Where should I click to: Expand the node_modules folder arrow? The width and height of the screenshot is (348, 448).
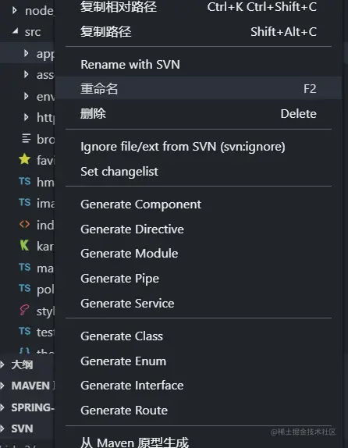(15, 11)
